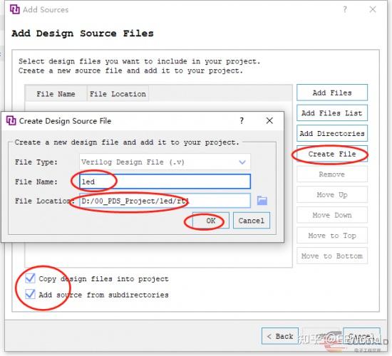Open folder browser for File Location

coord(262,200)
